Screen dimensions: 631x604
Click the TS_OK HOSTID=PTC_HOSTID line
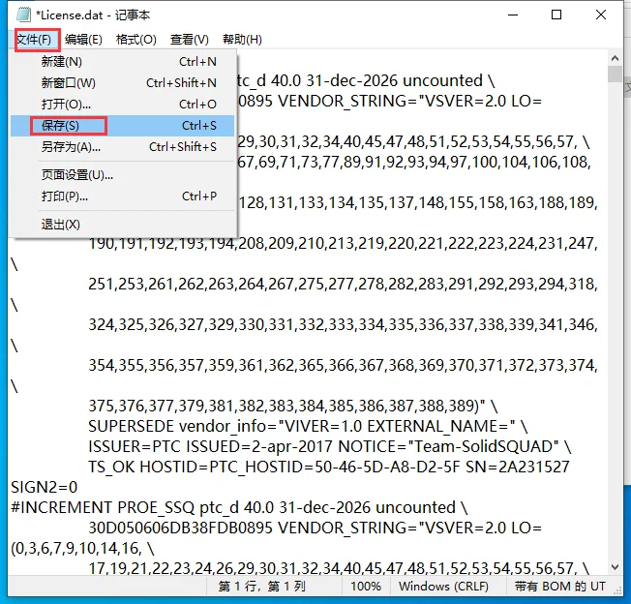(329, 467)
